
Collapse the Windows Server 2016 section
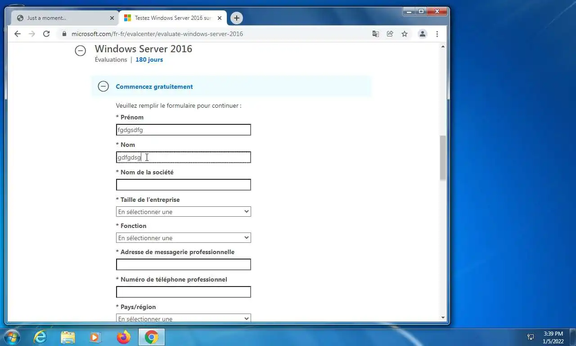(x=80, y=51)
